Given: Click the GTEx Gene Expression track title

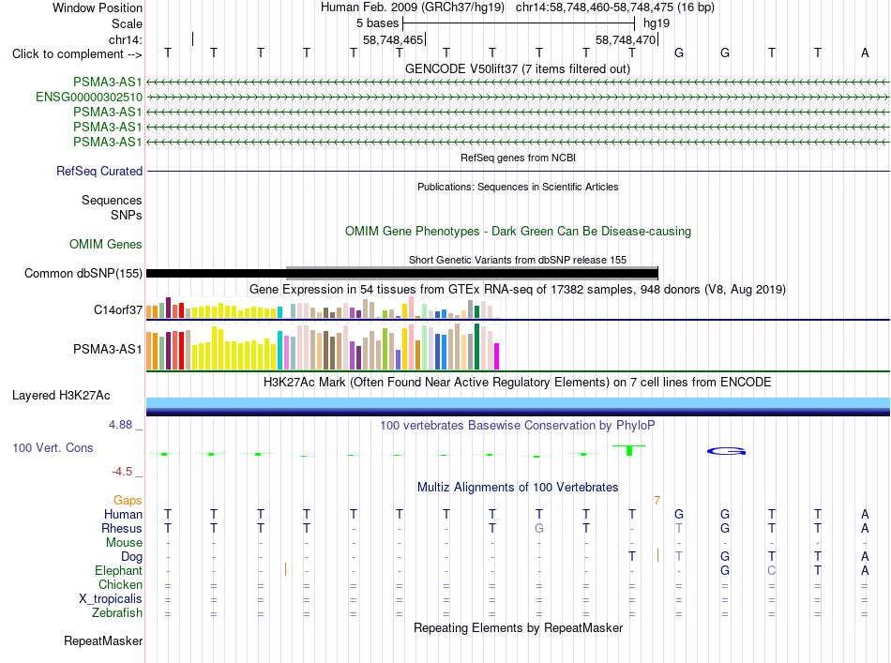Looking at the screenshot, I should point(518,290).
